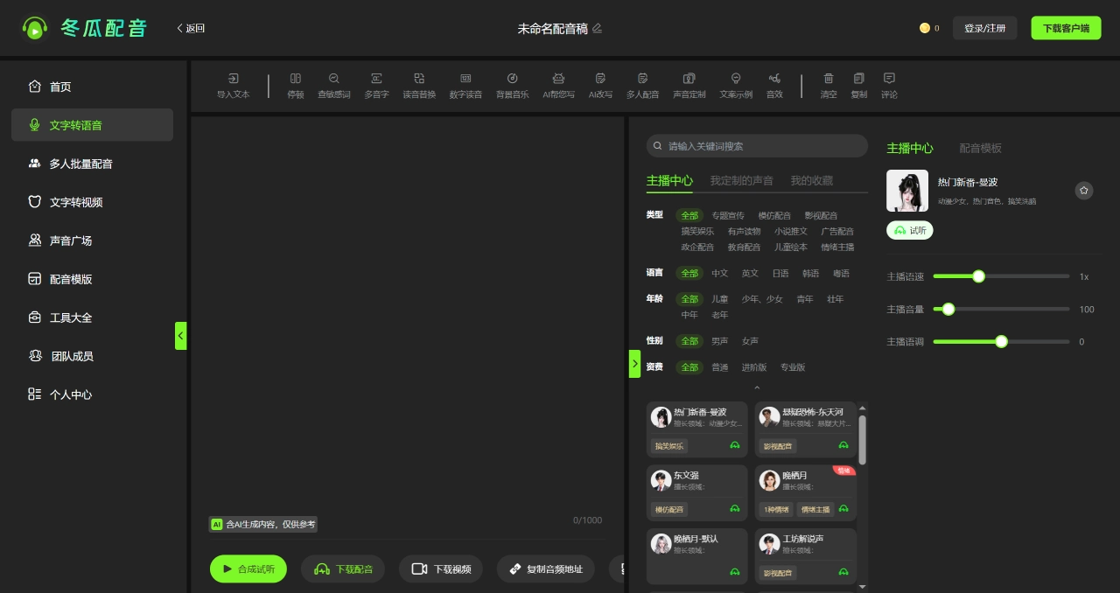Expand the anchor panel with green chevron
Viewport: 1120px width, 593px height.
(x=635, y=364)
